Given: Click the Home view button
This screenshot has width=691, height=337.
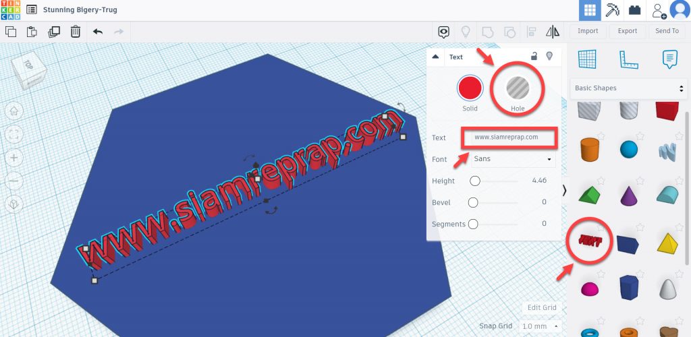Looking at the screenshot, I should [14, 111].
